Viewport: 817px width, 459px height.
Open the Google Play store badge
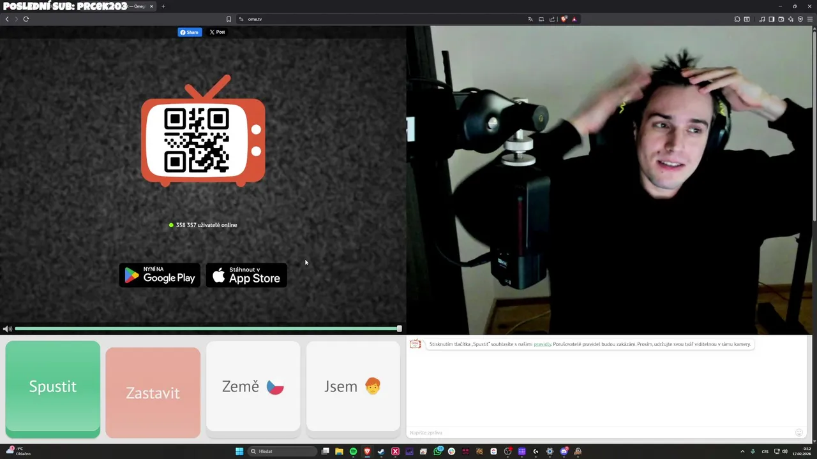[160, 275]
